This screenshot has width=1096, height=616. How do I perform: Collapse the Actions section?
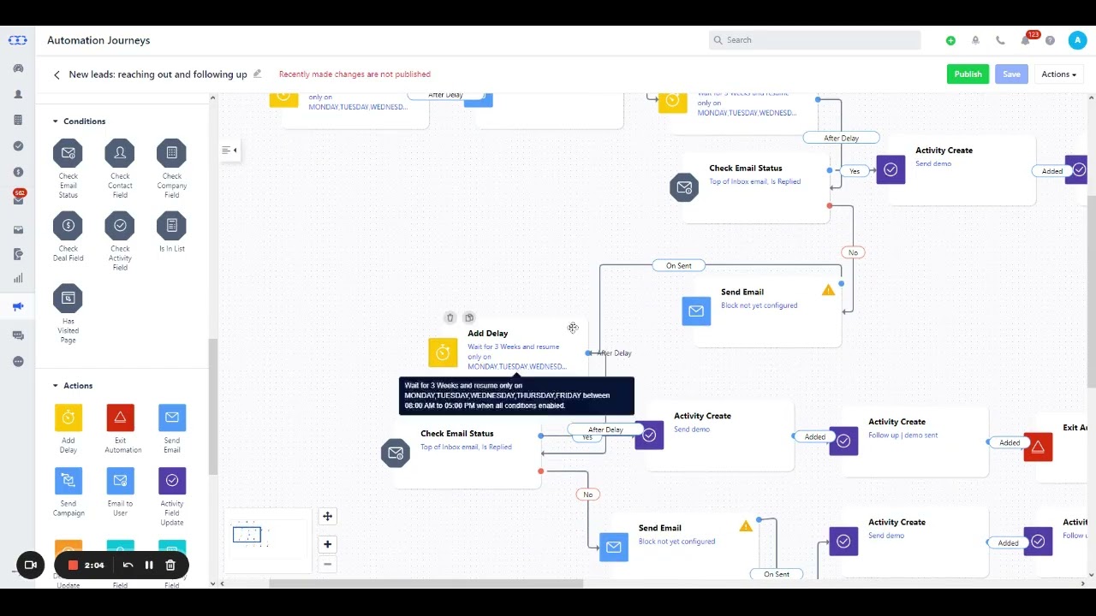coord(56,386)
